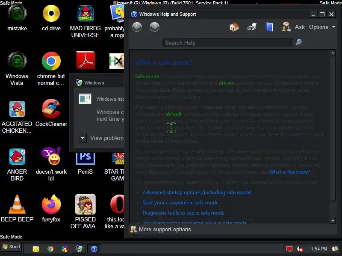Open Help and Support home page

pyautogui.click(x=234, y=27)
